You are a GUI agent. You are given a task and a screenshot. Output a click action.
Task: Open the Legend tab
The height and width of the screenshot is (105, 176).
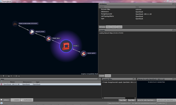pyautogui.click(x=119, y=27)
